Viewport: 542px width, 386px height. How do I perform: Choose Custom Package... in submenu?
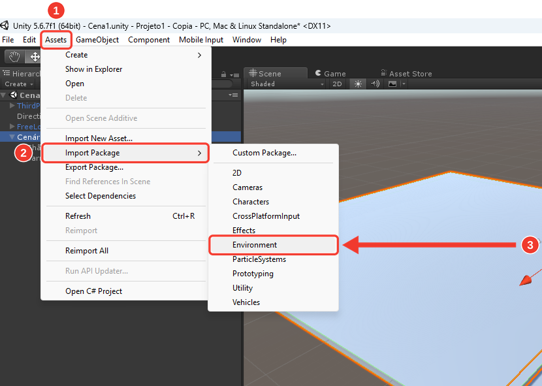pos(273,153)
